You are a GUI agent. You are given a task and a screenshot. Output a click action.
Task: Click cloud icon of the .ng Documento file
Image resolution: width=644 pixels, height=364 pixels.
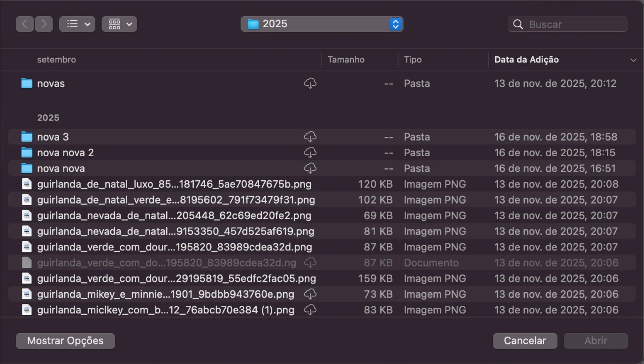(x=310, y=263)
